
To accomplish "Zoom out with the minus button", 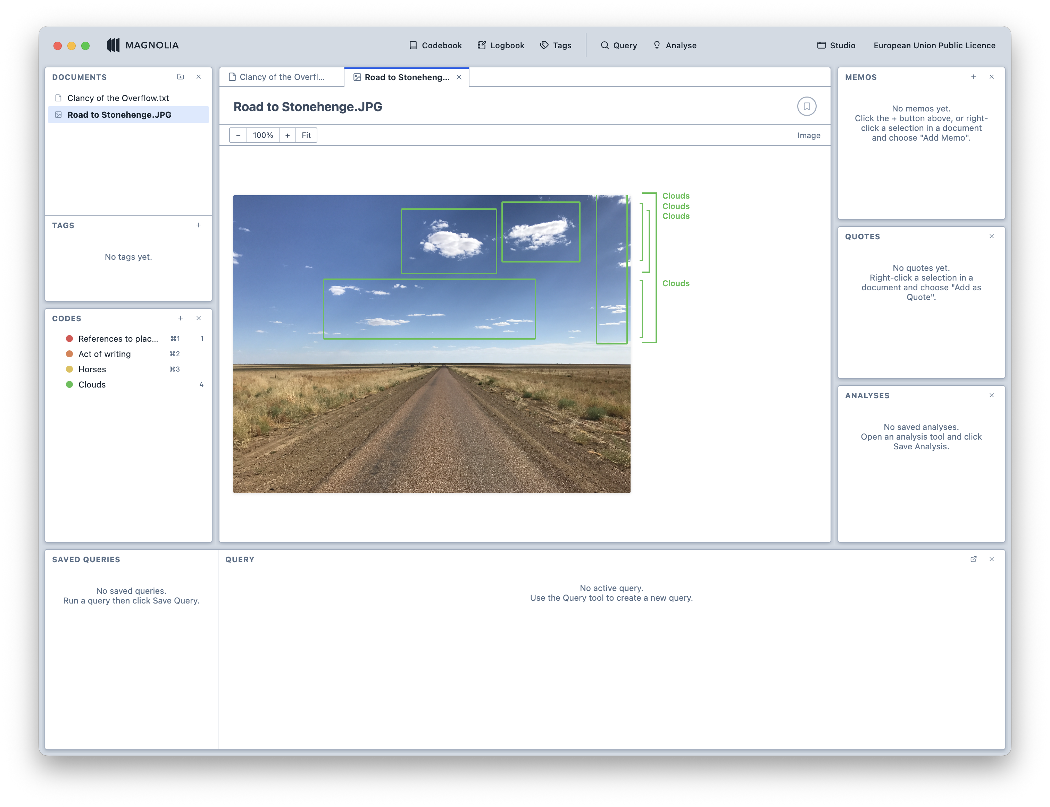I will pos(238,135).
